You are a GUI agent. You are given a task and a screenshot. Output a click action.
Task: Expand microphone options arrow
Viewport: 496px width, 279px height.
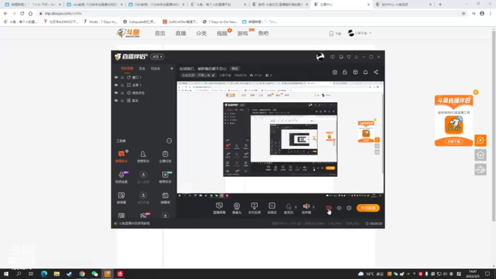coord(296,207)
